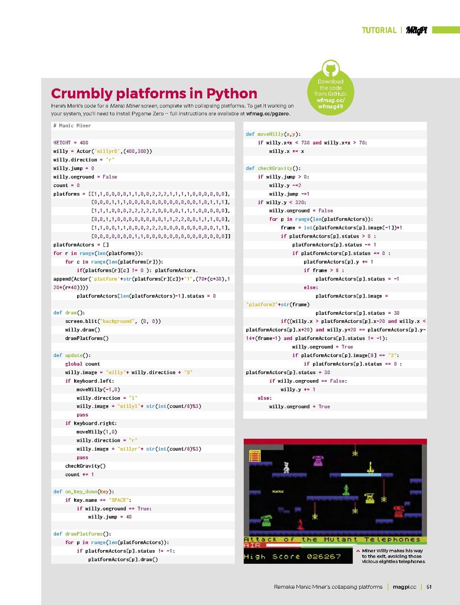Click the '# Manic Miner' comment line

click(x=72, y=126)
